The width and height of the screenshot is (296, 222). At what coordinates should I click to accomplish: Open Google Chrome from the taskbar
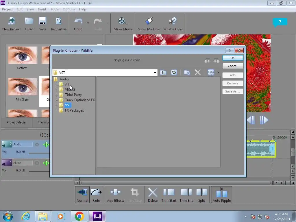(79, 216)
